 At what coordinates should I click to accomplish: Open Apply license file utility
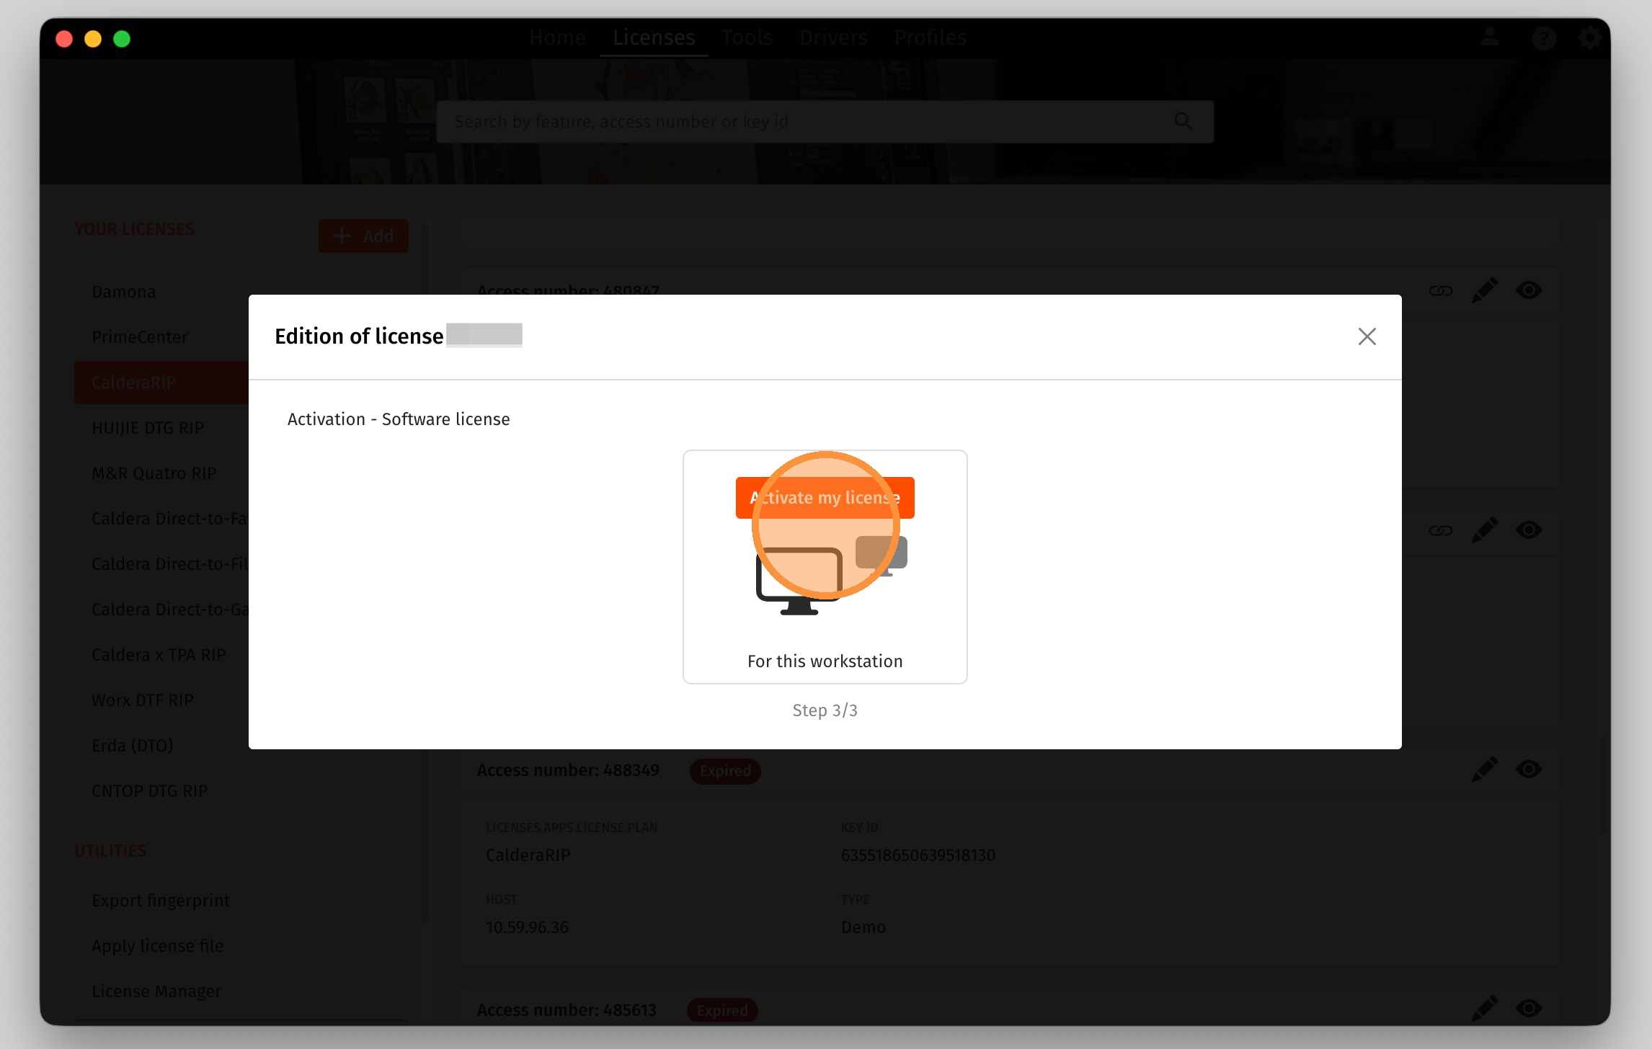tap(158, 946)
